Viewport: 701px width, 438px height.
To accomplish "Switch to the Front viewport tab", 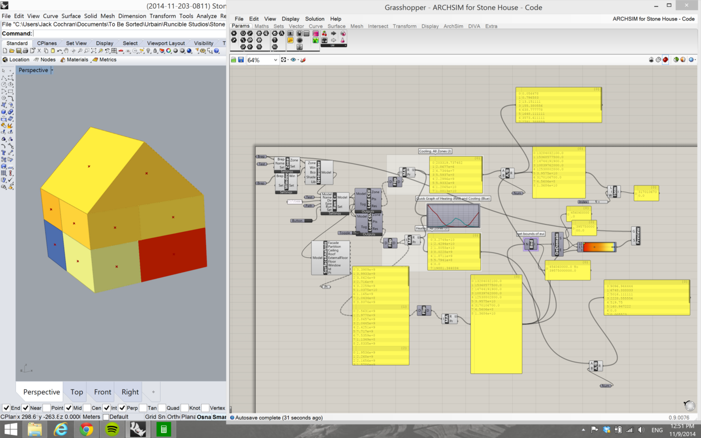I will tap(103, 392).
